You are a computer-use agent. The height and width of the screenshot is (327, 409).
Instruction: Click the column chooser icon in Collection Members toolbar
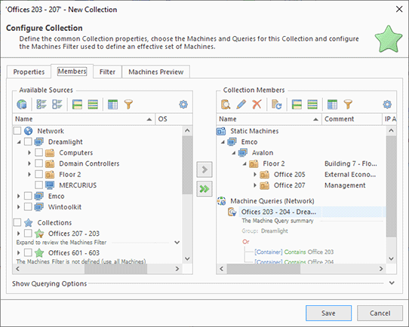click(x=332, y=105)
